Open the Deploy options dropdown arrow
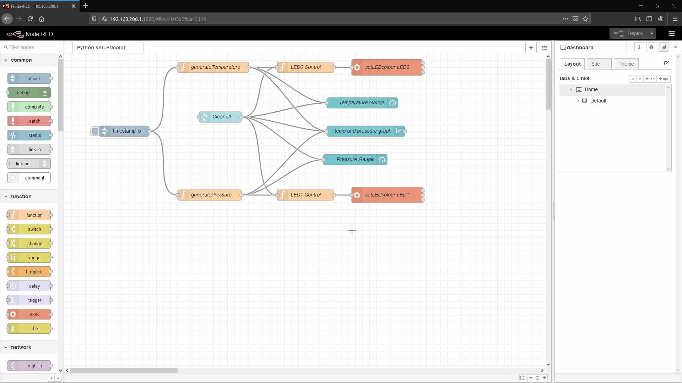This screenshot has height=383, width=682. [651, 33]
